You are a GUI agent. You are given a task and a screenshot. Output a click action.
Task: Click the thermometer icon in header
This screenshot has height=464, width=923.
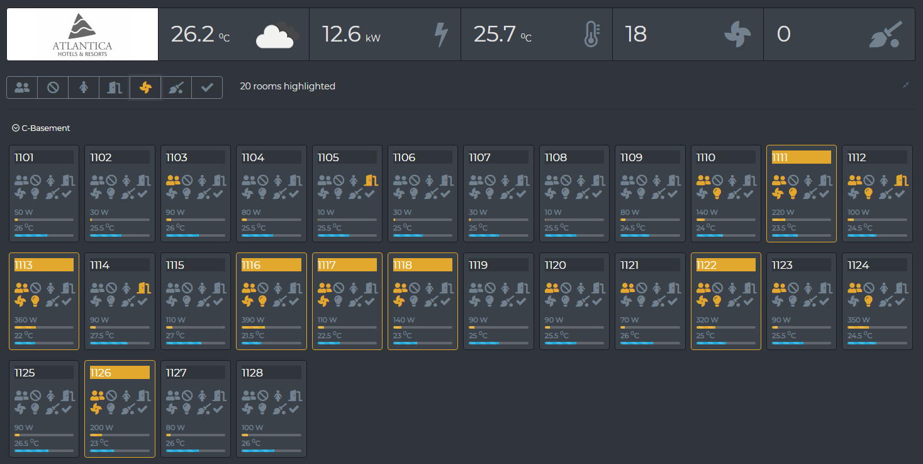point(591,35)
